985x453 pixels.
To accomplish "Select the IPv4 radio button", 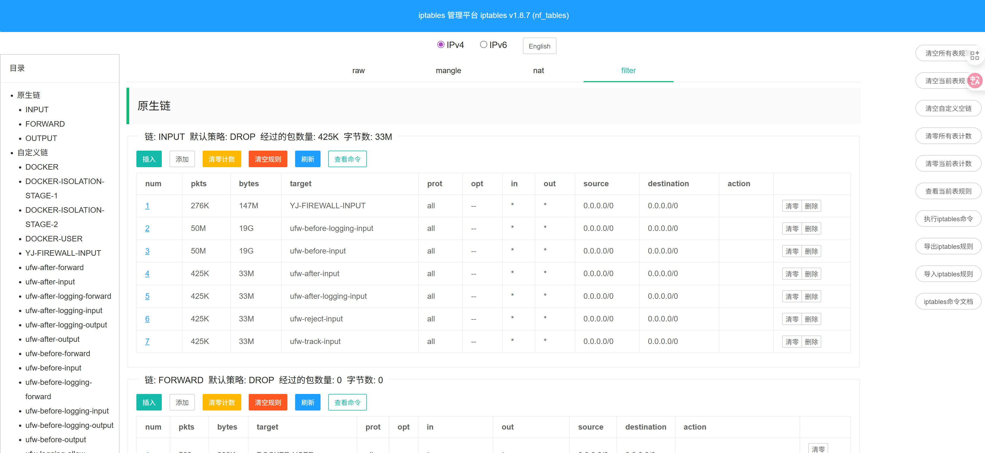I will click(x=441, y=45).
